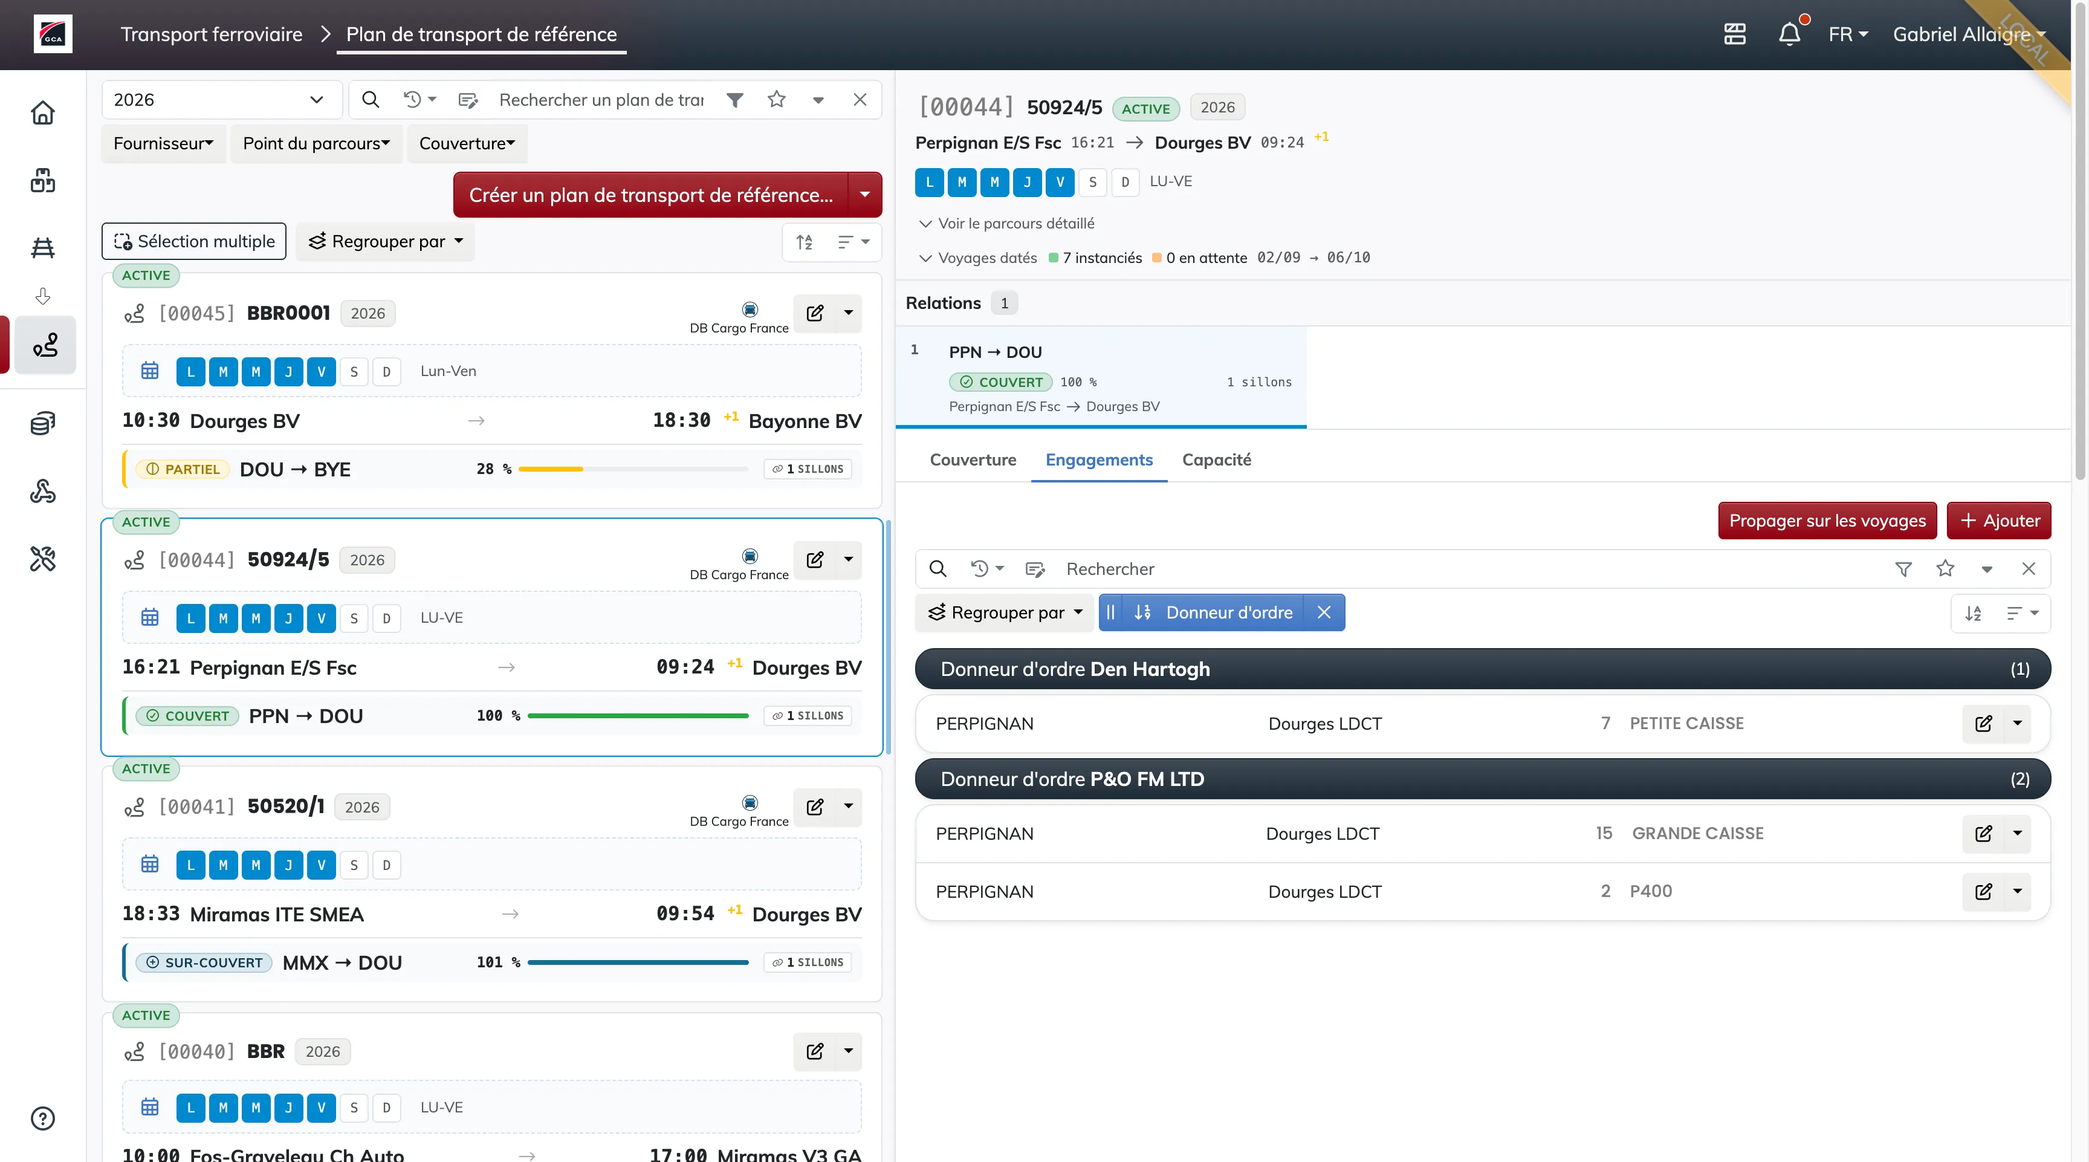Viewport: 2089px width, 1162px height.
Task: Collapse group Donneur d'ordre P&O FM LTD
Action: [x=1483, y=780]
